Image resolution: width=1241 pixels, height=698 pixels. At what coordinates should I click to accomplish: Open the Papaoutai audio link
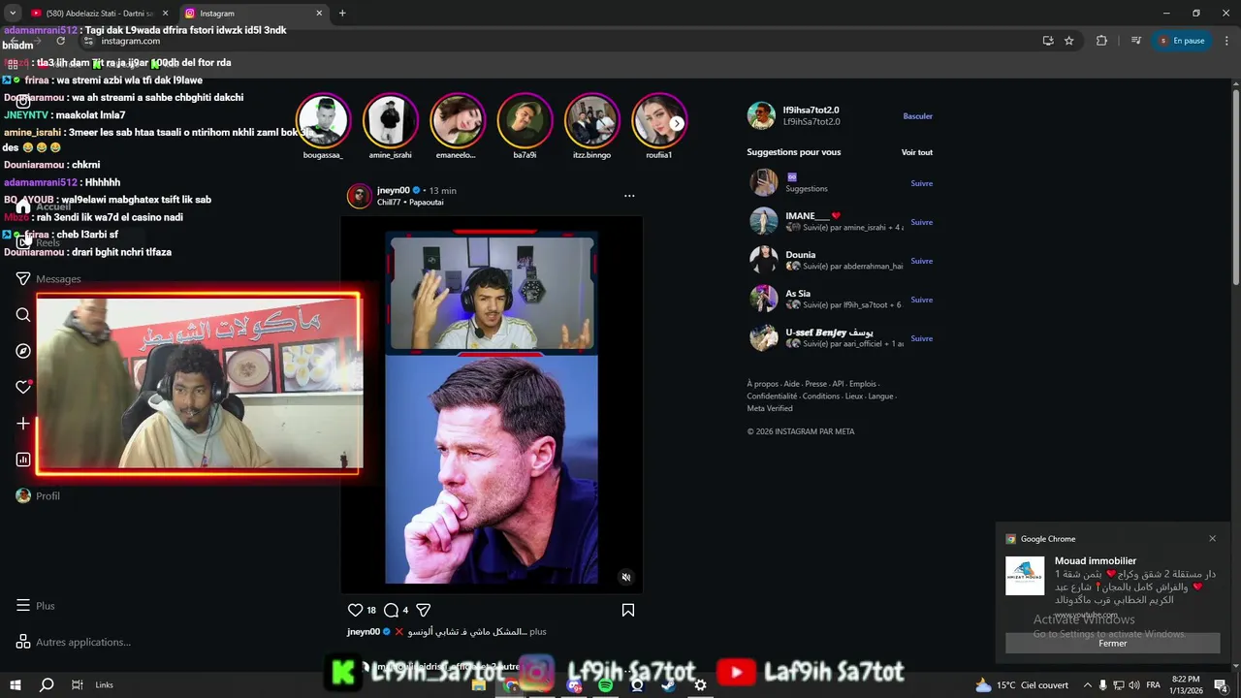[426, 203]
